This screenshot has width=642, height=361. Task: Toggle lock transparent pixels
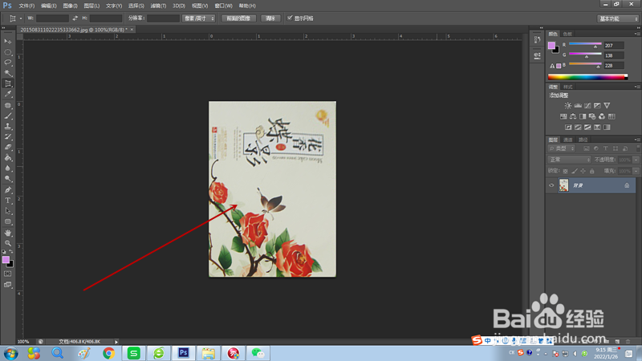pyautogui.click(x=565, y=171)
